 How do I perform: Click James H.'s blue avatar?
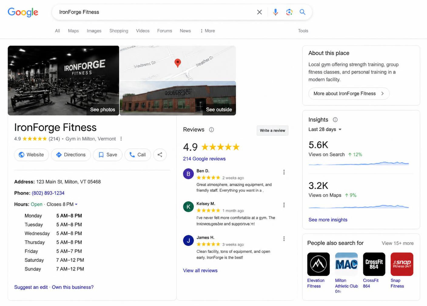(x=188, y=241)
